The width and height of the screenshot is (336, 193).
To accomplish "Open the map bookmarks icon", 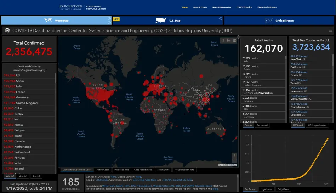I will click(223, 40).
